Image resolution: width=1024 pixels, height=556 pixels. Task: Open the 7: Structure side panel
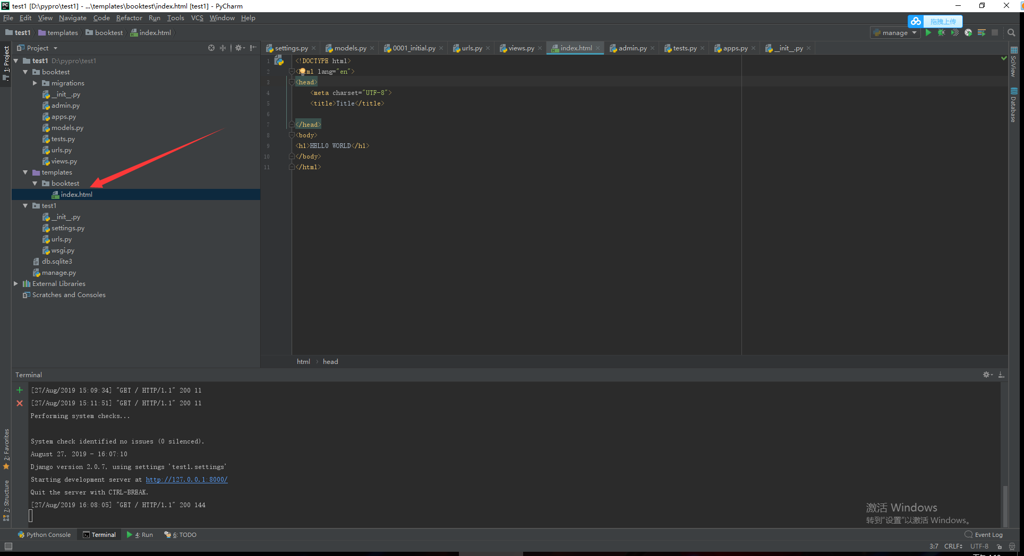(x=6, y=501)
